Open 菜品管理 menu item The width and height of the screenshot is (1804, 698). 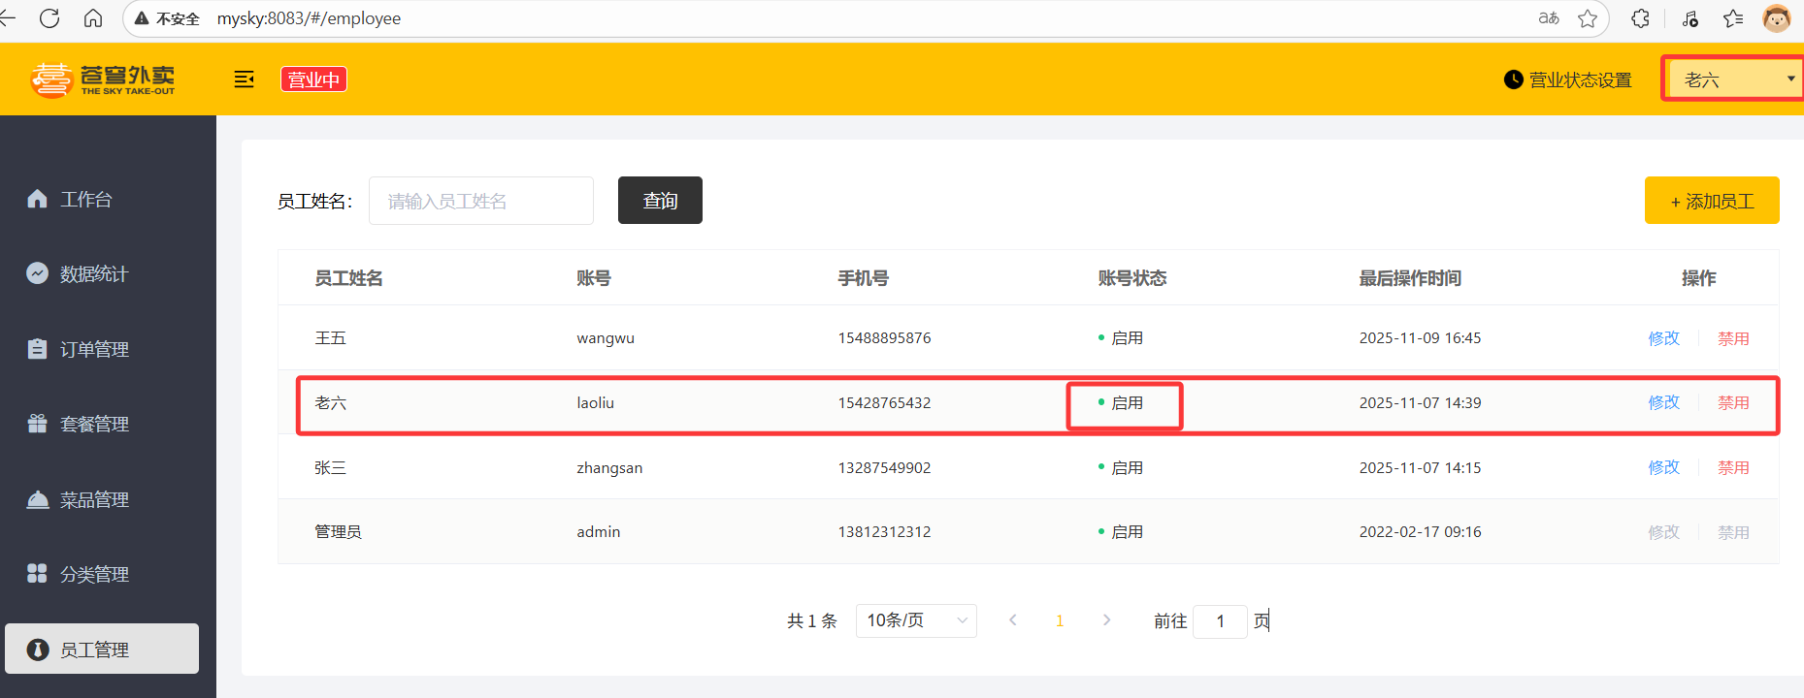tap(94, 499)
